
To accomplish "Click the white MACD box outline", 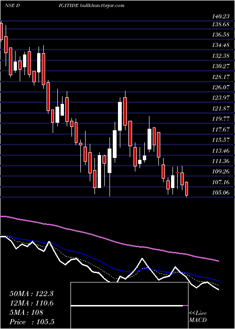I will pyautogui.click(x=129, y=305).
